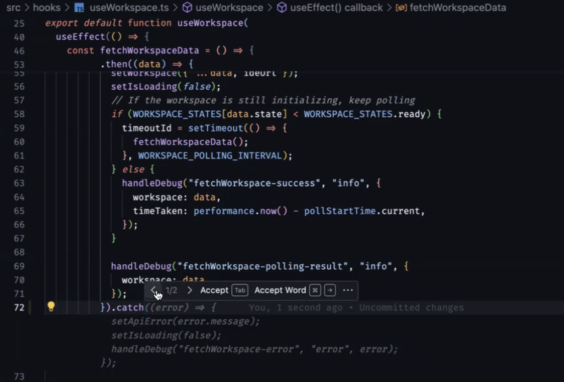This screenshot has width=564, height=382.
Task: Click the cube icon beside useEffect() callback
Action: click(x=282, y=8)
